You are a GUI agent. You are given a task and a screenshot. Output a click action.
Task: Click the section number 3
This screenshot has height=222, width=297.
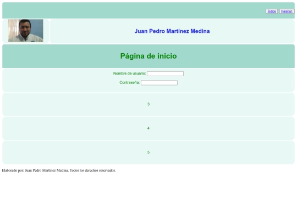(x=148, y=104)
